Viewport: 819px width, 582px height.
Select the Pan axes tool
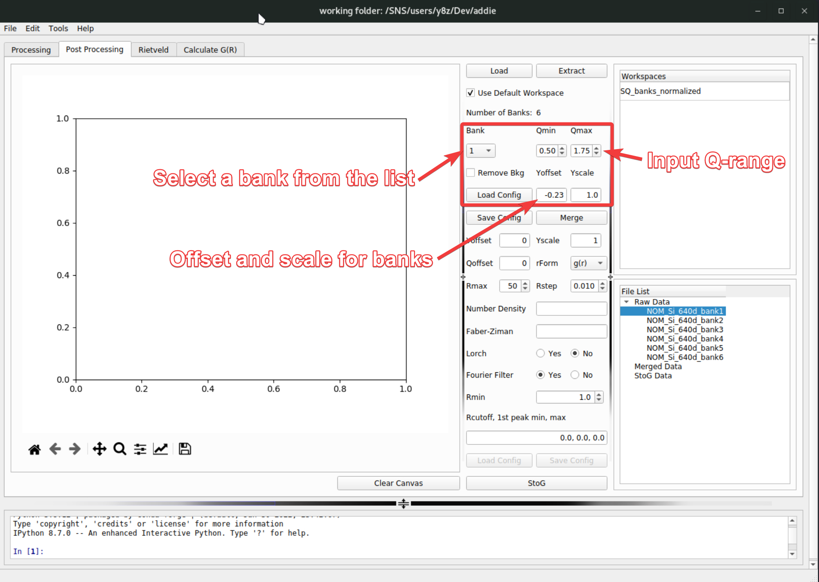tap(99, 449)
